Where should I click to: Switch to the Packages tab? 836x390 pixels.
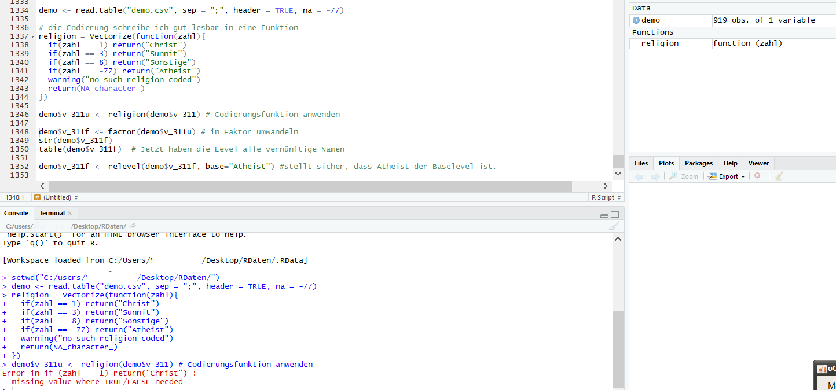tap(699, 163)
